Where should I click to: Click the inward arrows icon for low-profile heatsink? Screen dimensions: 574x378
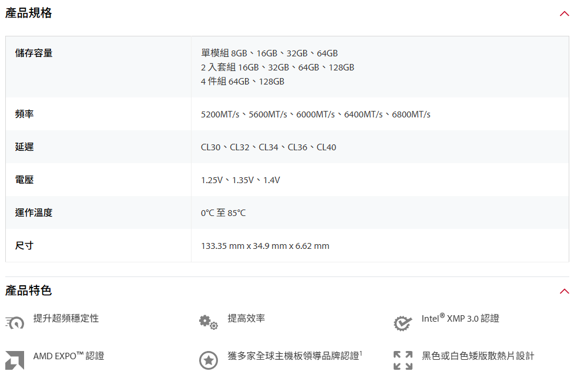click(x=402, y=360)
